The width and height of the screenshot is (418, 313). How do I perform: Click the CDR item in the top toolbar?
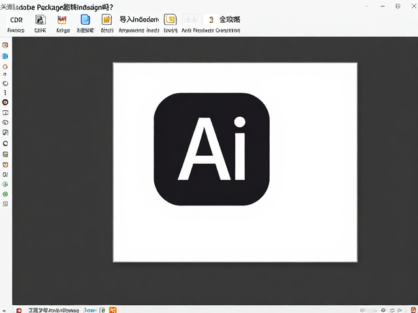click(16, 20)
